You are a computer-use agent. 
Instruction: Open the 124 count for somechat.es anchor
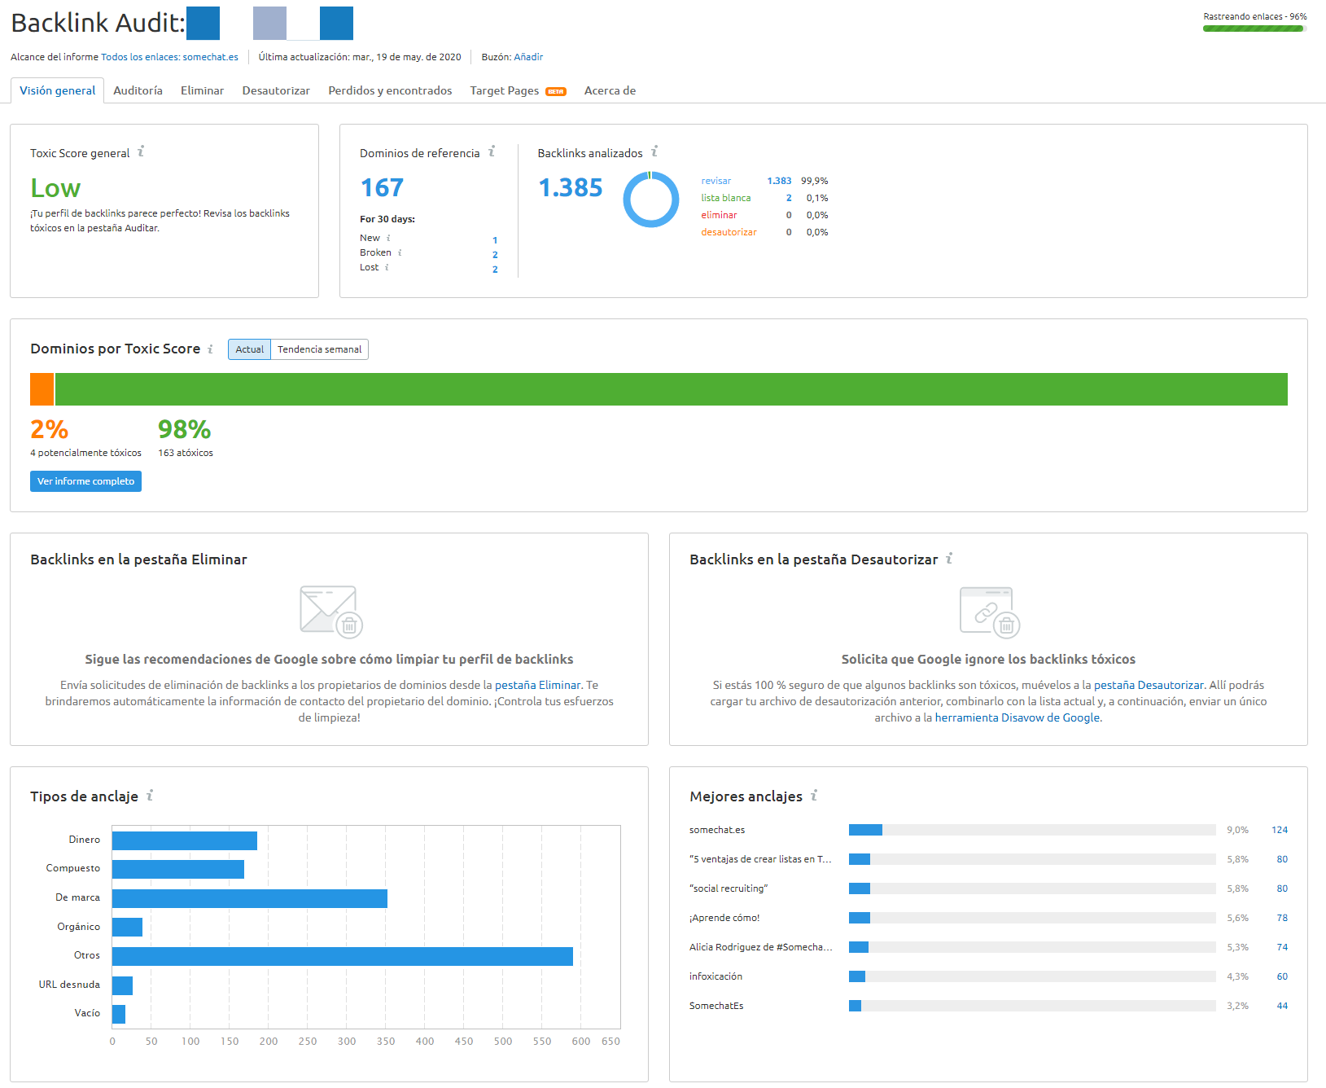[x=1280, y=830]
